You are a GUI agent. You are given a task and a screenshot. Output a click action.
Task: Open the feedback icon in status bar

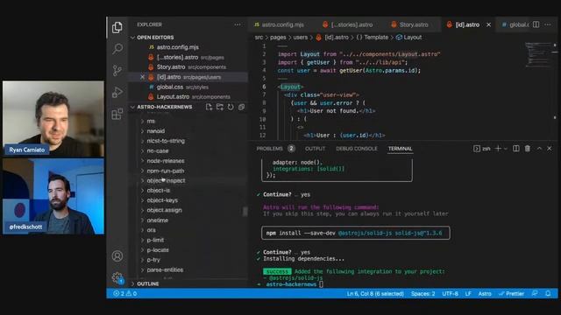tap(535, 294)
